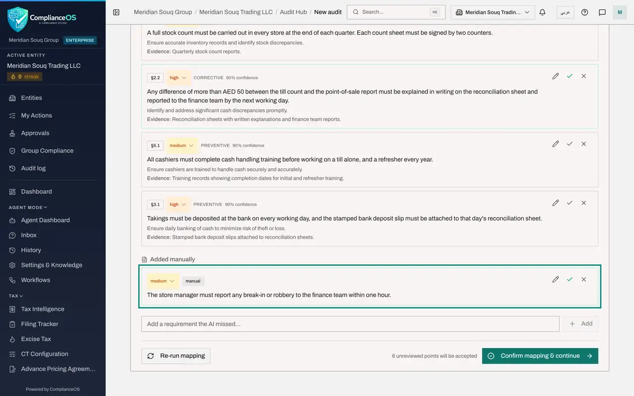Accept the §2.2 requirement checkmark
Image resolution: width=634 pixels, height=396 pixels.
click(x=570, y=76)
